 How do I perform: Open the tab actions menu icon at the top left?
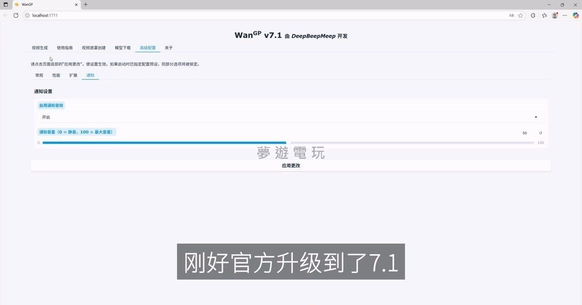pyautogui.click(x=6, y=5)
